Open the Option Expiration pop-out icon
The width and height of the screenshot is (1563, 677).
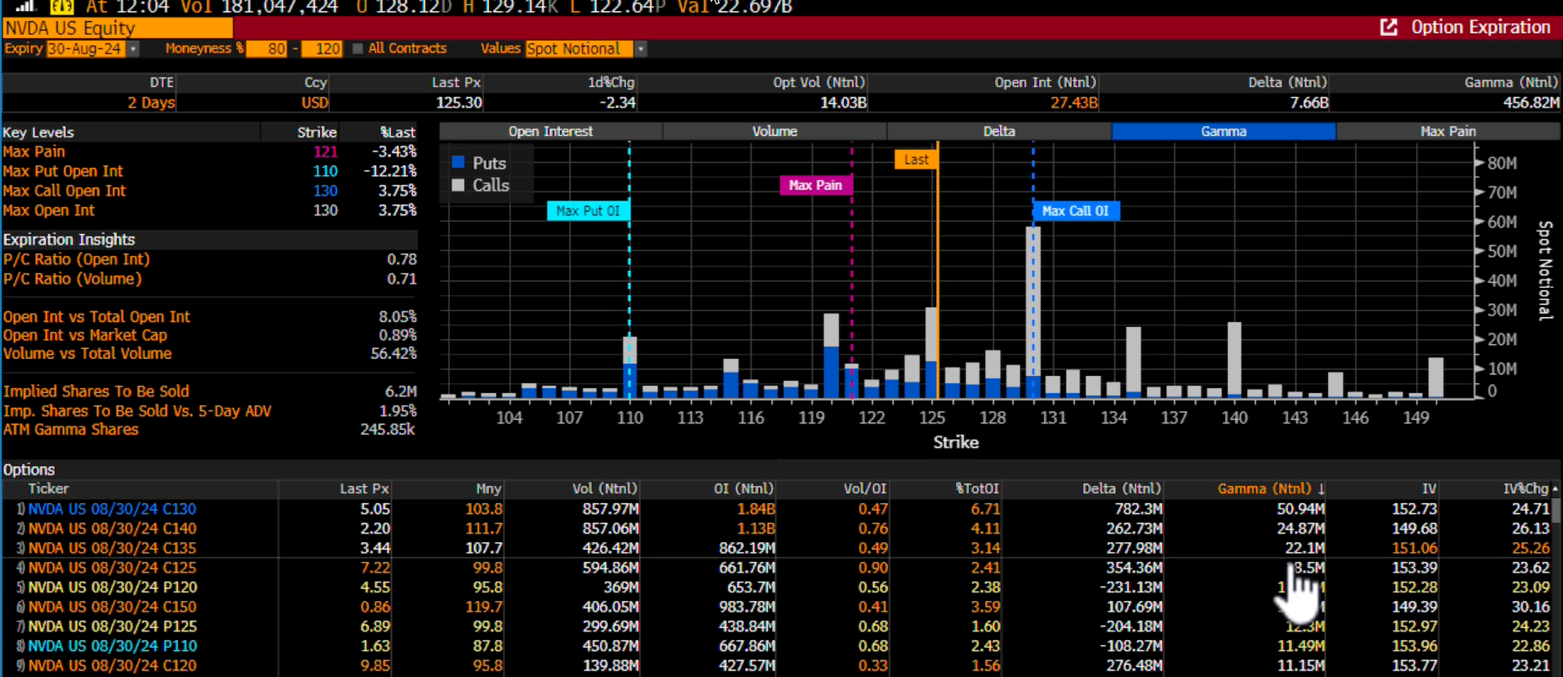(x=1389, y=27)
